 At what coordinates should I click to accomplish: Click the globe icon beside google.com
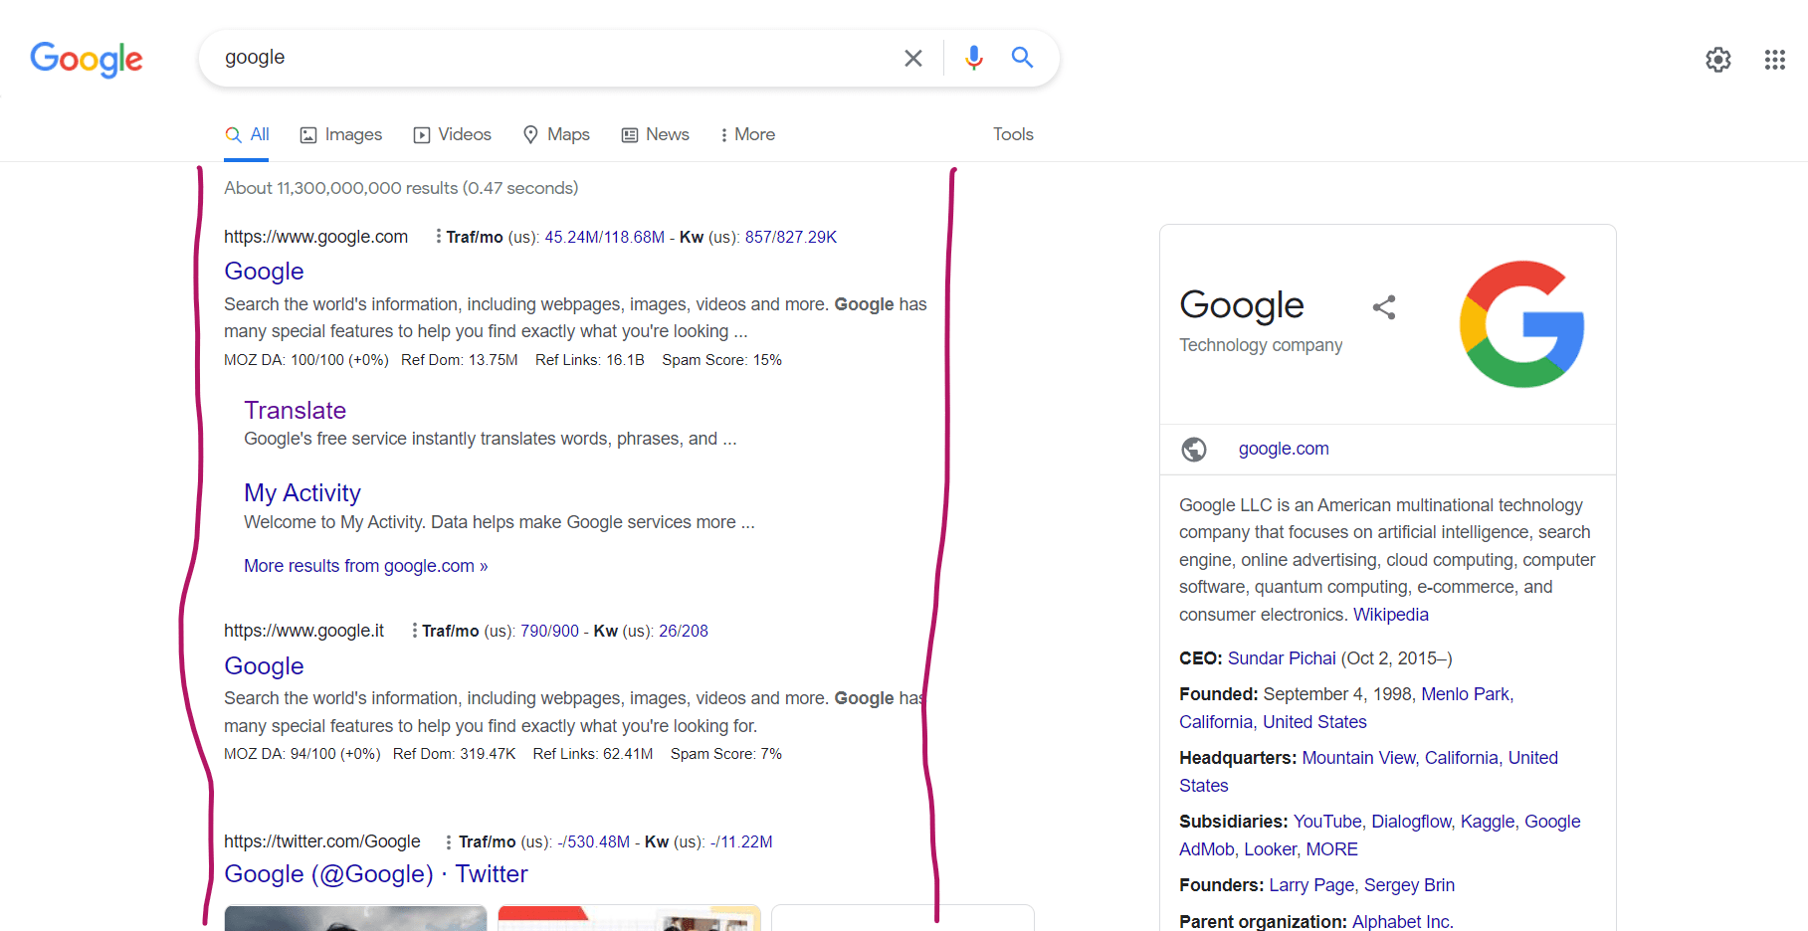pyautogui.click(x=1193, y=449)
